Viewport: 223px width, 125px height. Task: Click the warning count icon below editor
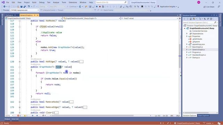point(25,116)
